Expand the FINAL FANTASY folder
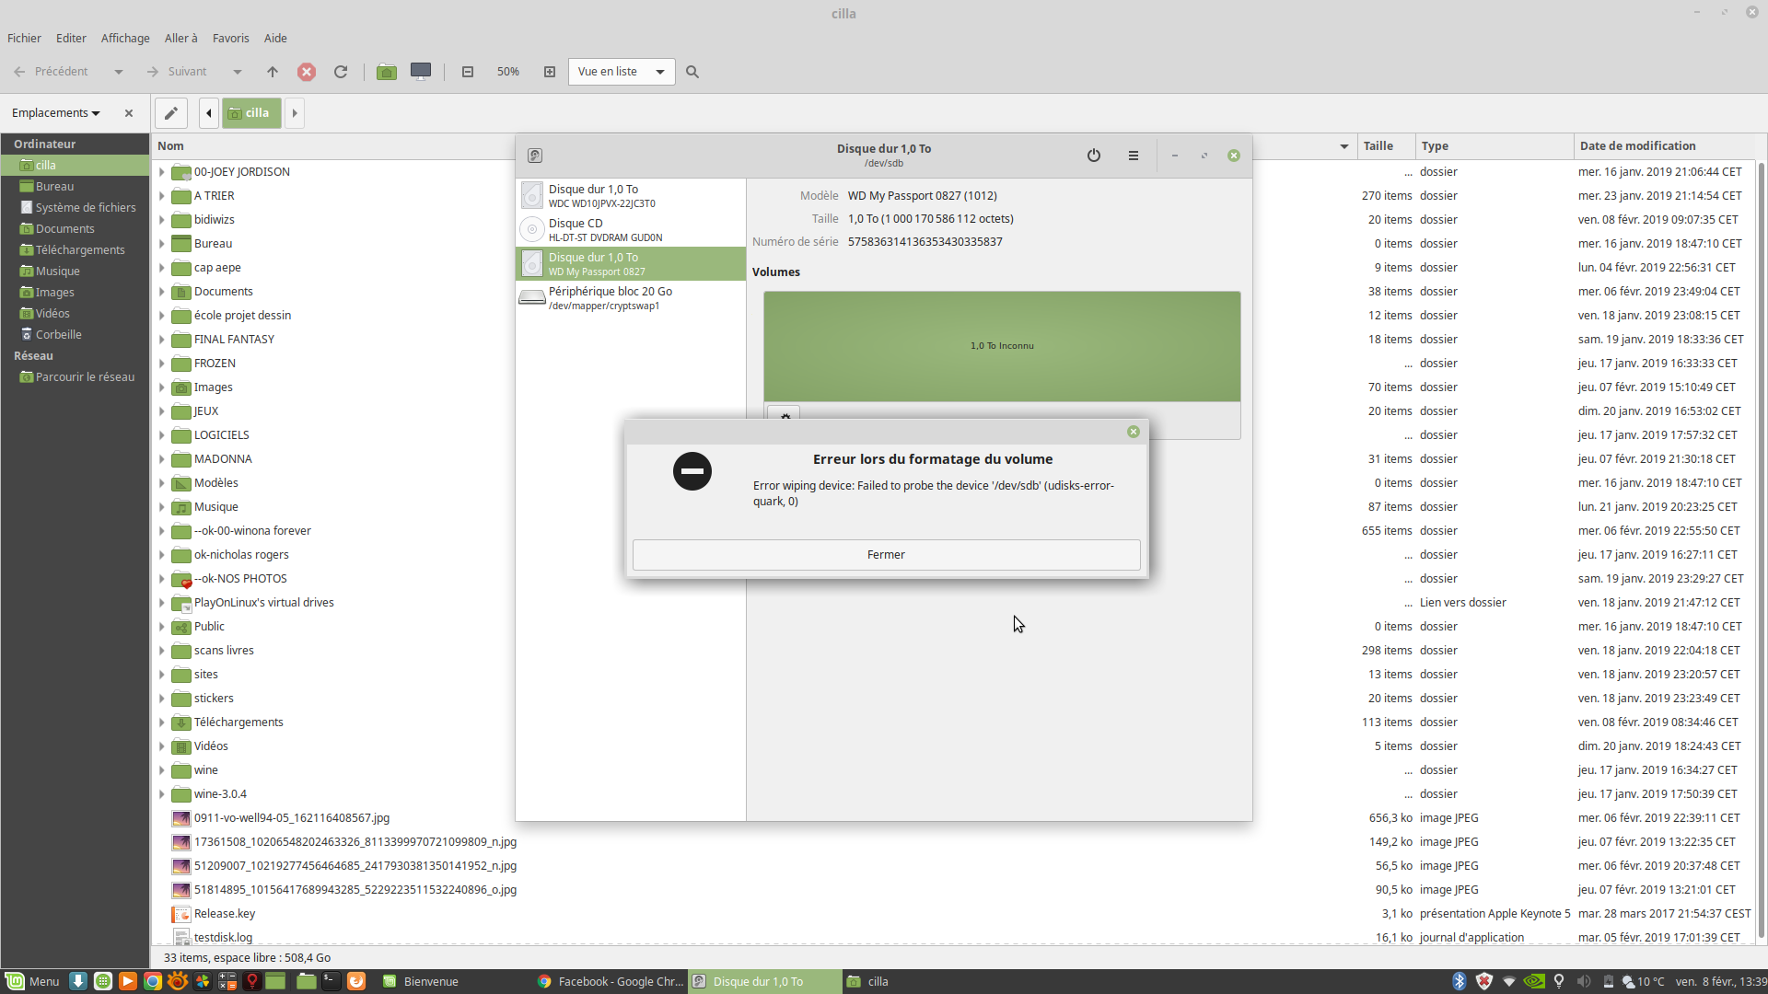This screenshot has height=994, width=1768. pos(162,340)
